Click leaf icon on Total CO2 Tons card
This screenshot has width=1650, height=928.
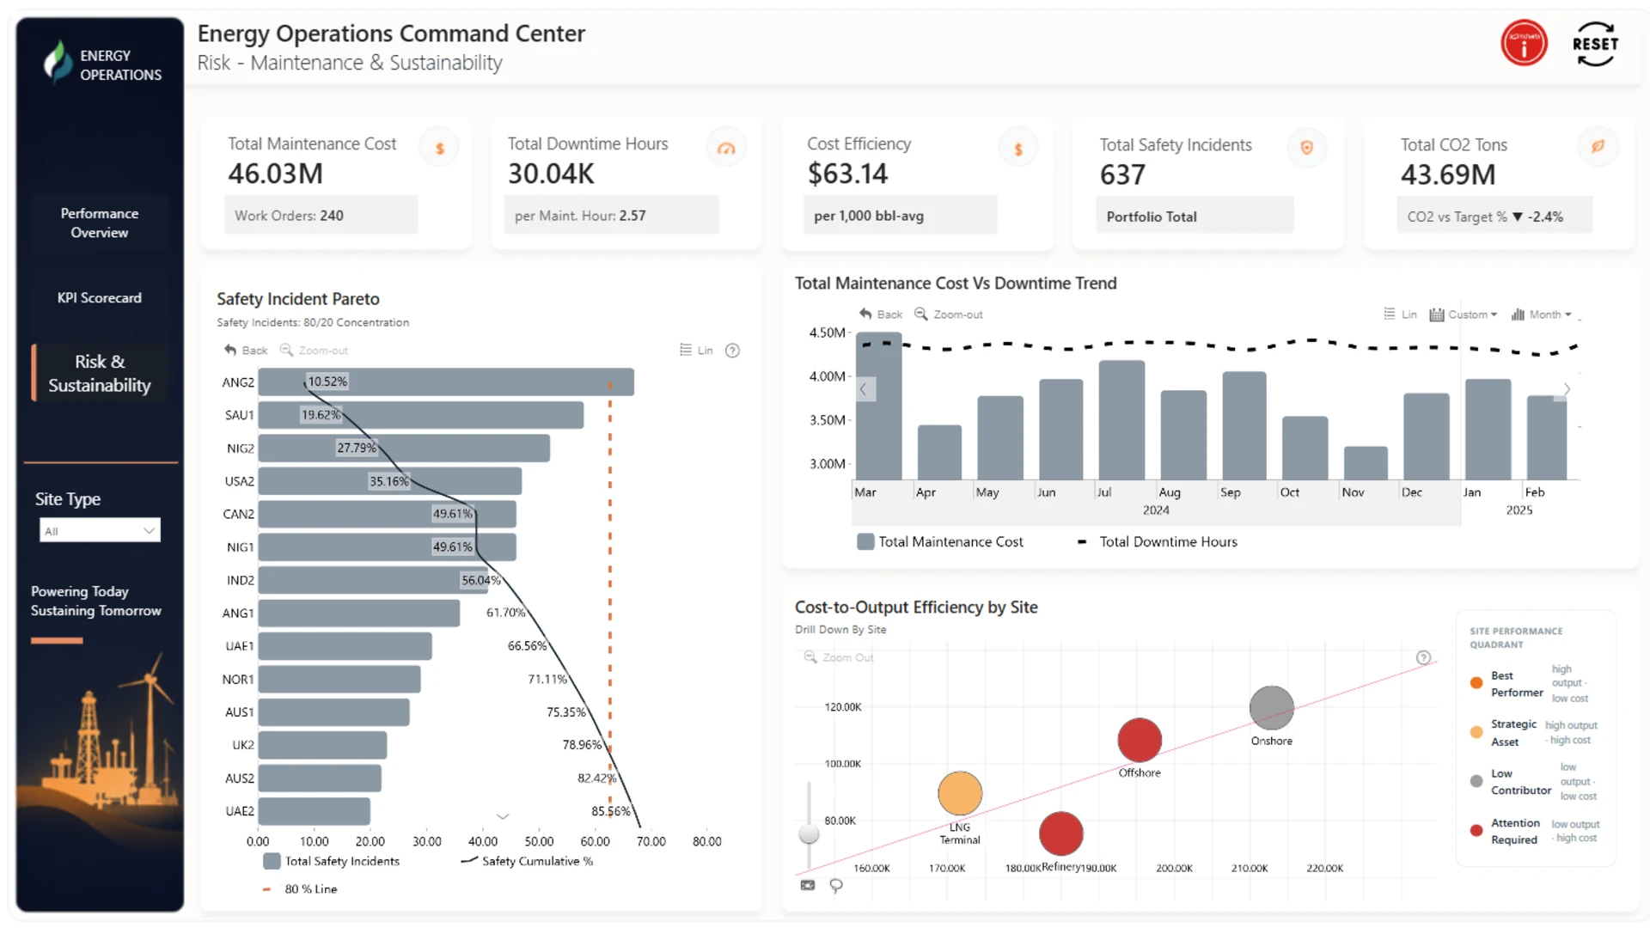(1598, 146)
